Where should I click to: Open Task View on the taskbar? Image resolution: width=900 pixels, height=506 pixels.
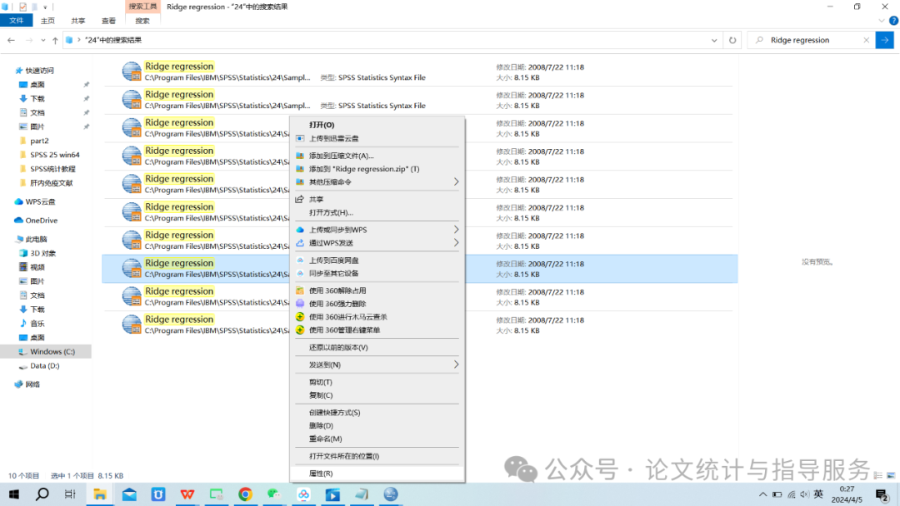pyautogui.click(x=70, y=494)
